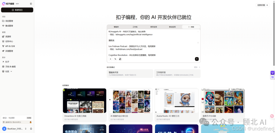Open 评测管理 icon in sidebar
Image resolution: width=275 pixels, height=133 pixels.
pos(3,51)
